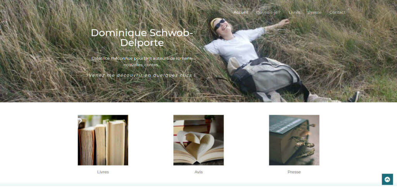Click the 'Venez me découvrir en quelques clics' tagline
Viewport: 397px width, 191px height.
click(142, 75)
